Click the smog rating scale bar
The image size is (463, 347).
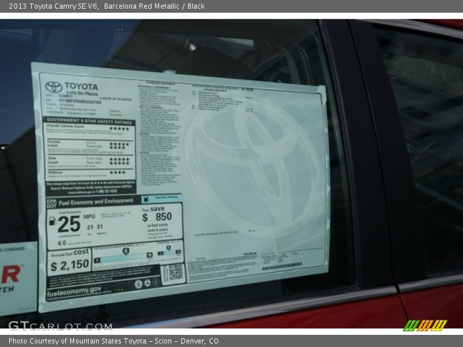click(170, 253)
